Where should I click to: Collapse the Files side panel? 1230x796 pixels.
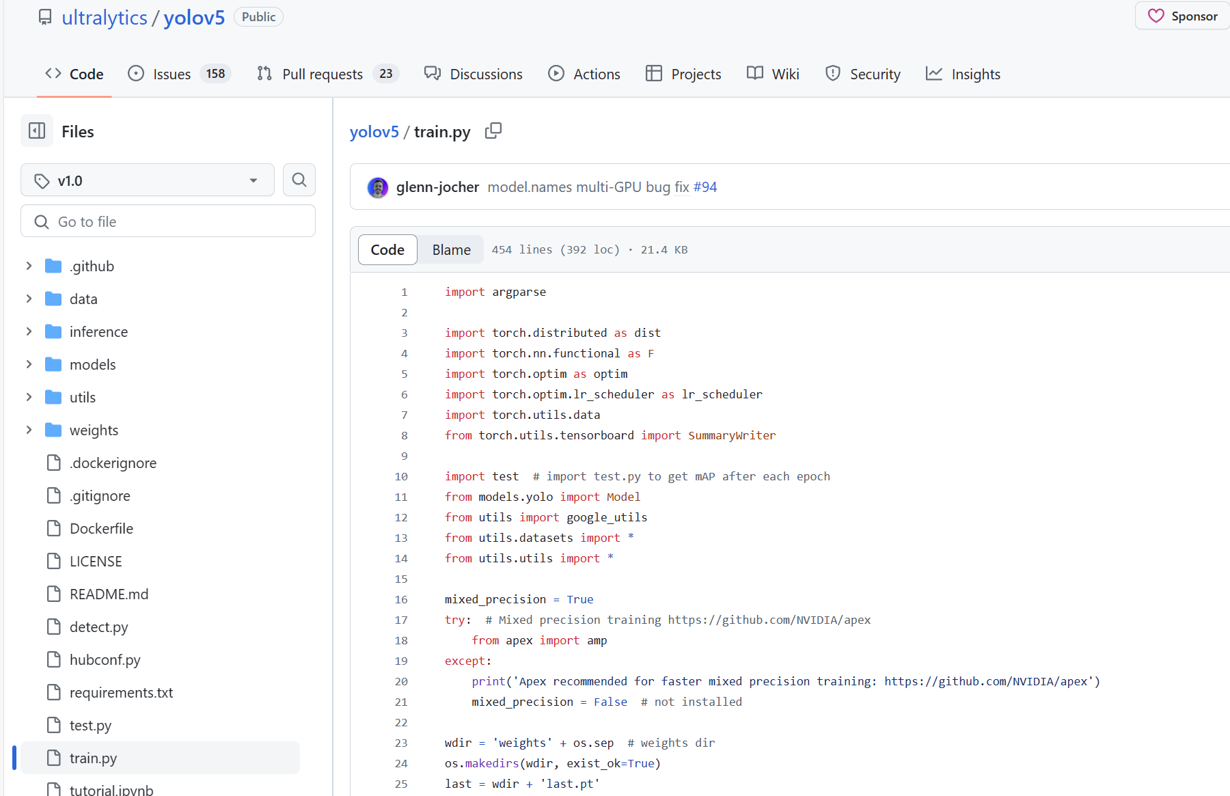[x=37, y=131]
